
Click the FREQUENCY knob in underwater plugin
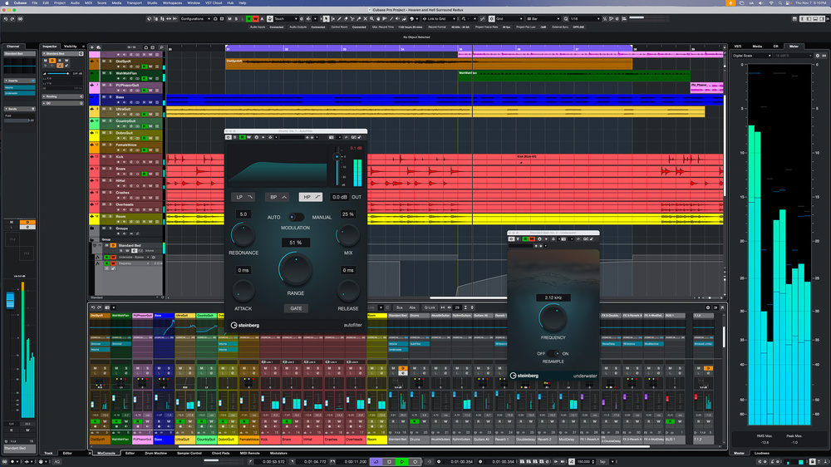click(x=553, y=318)
